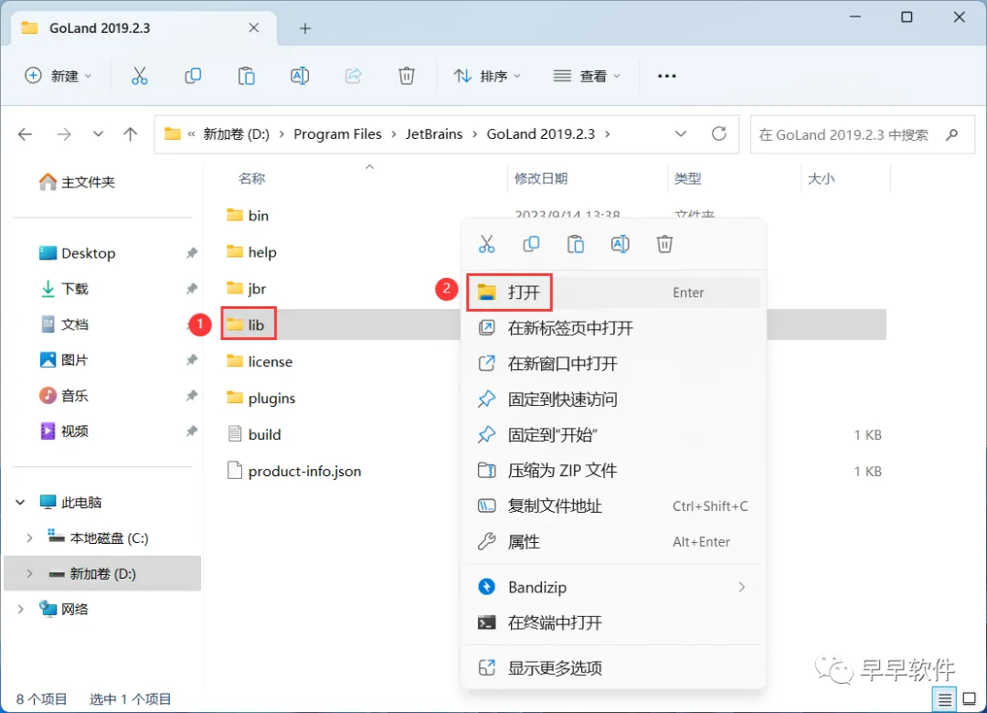Choose 在新窗口中打开 in the context menu

[x=613, y=364]
